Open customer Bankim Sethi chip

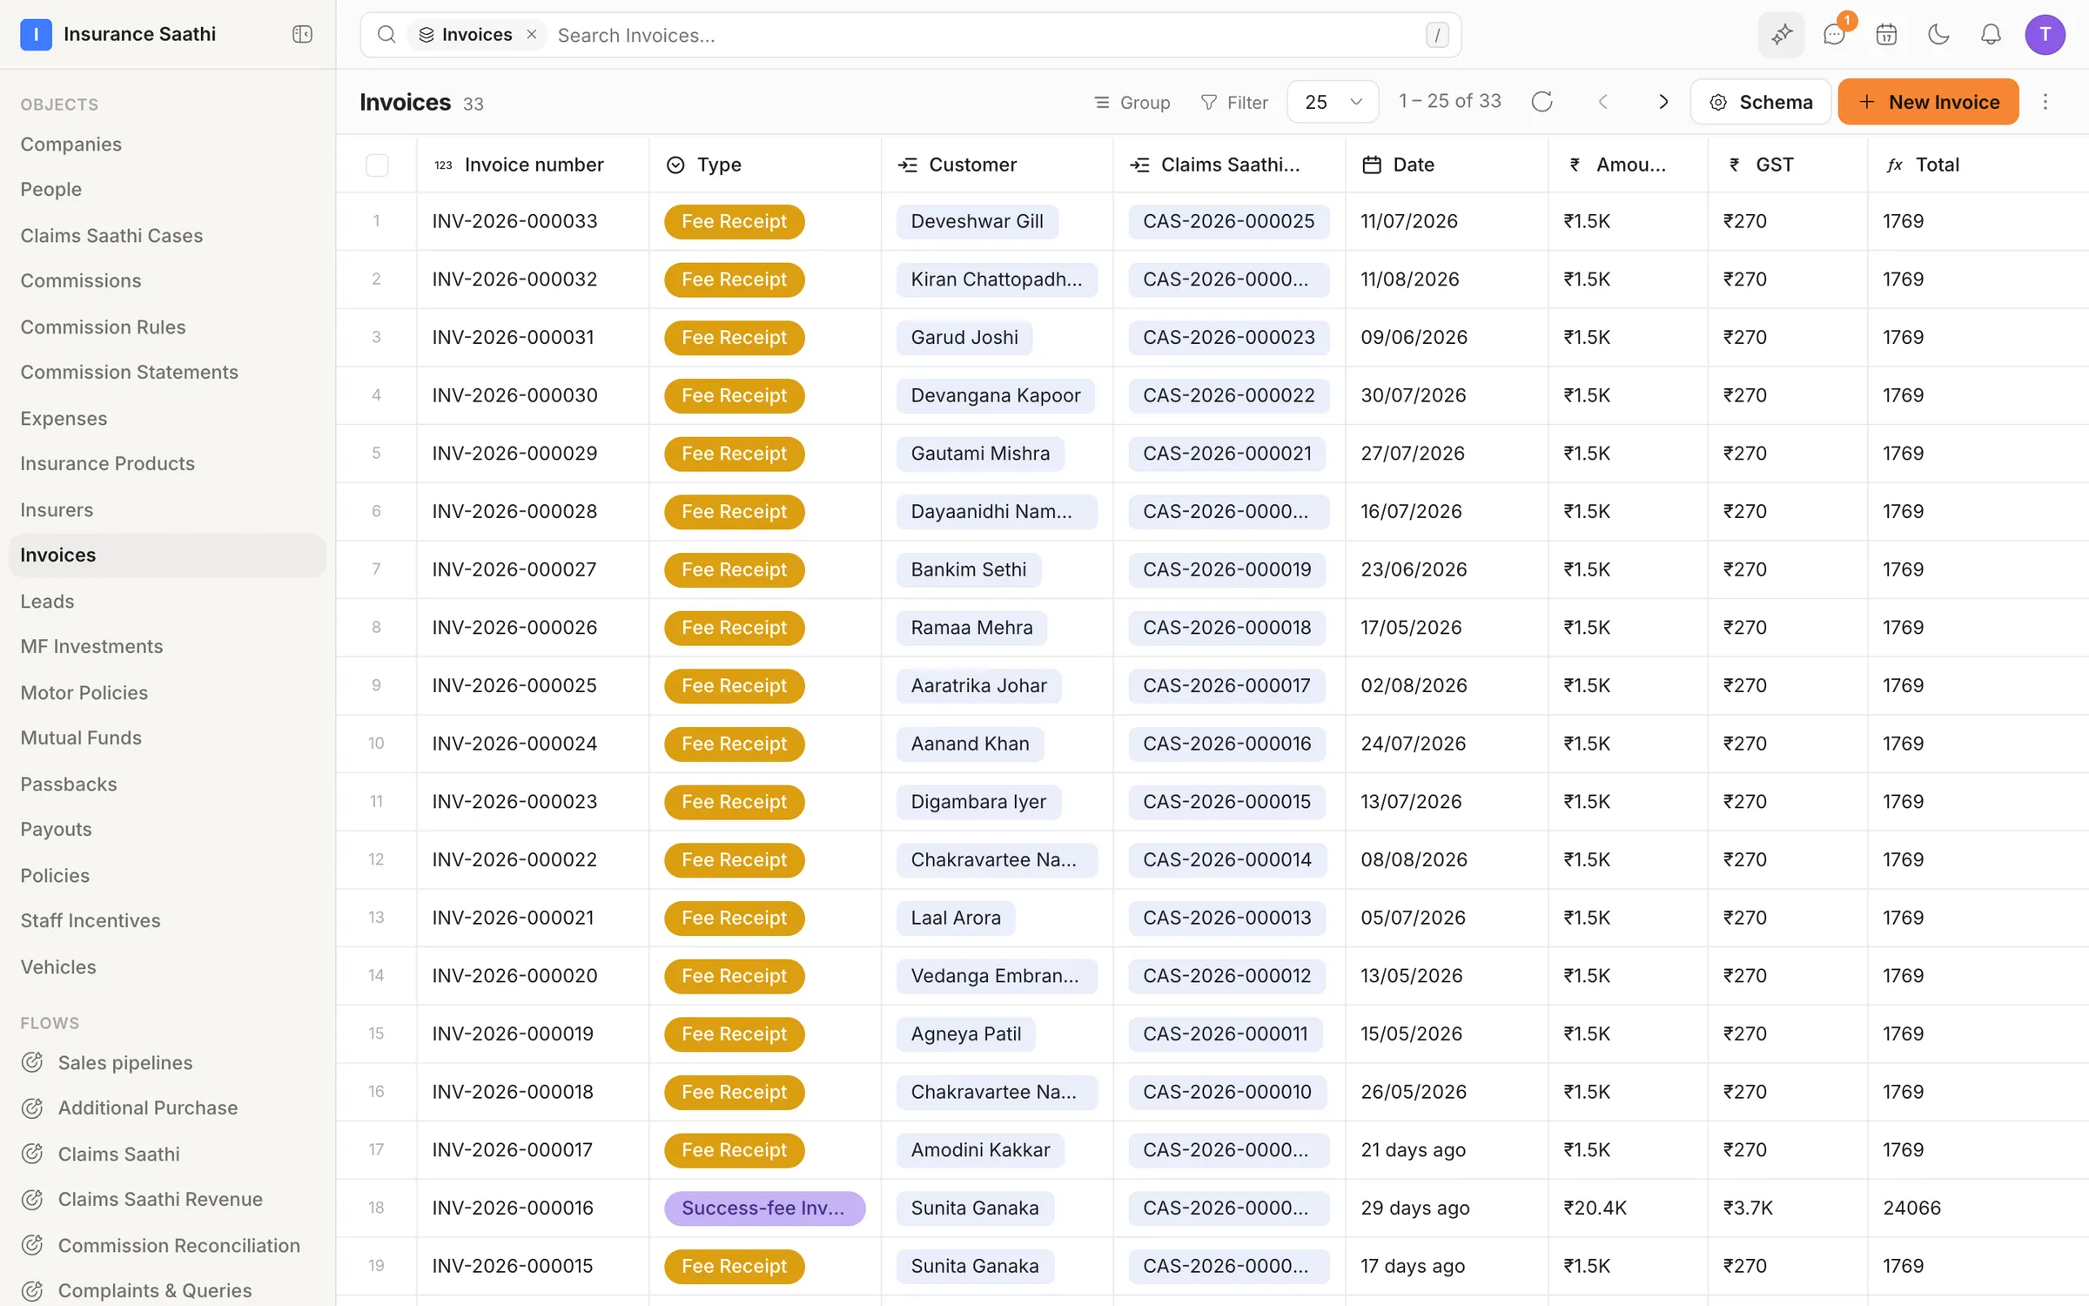(x=968, y=569)
